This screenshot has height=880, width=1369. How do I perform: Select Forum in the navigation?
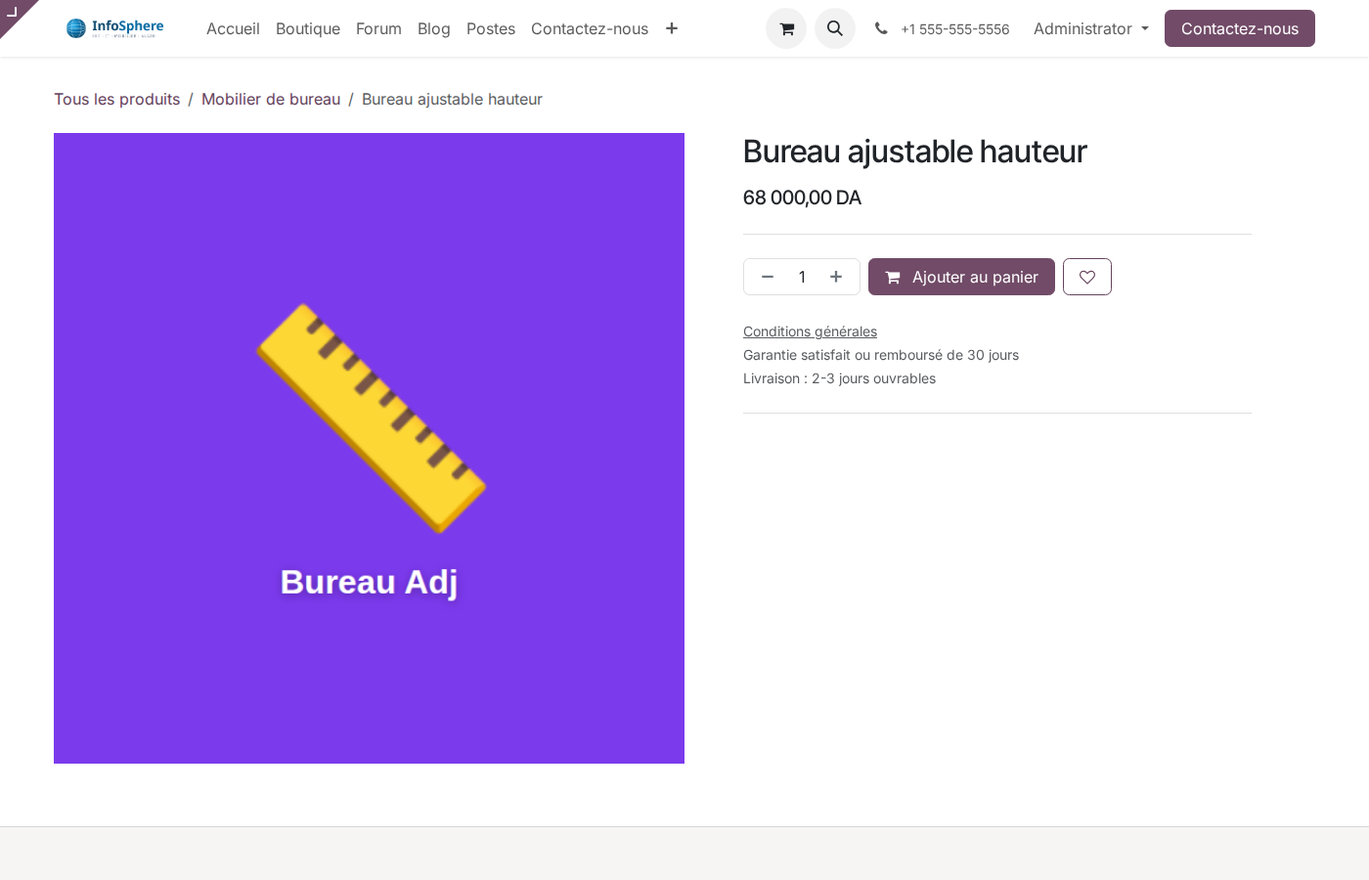click(378, 28)
